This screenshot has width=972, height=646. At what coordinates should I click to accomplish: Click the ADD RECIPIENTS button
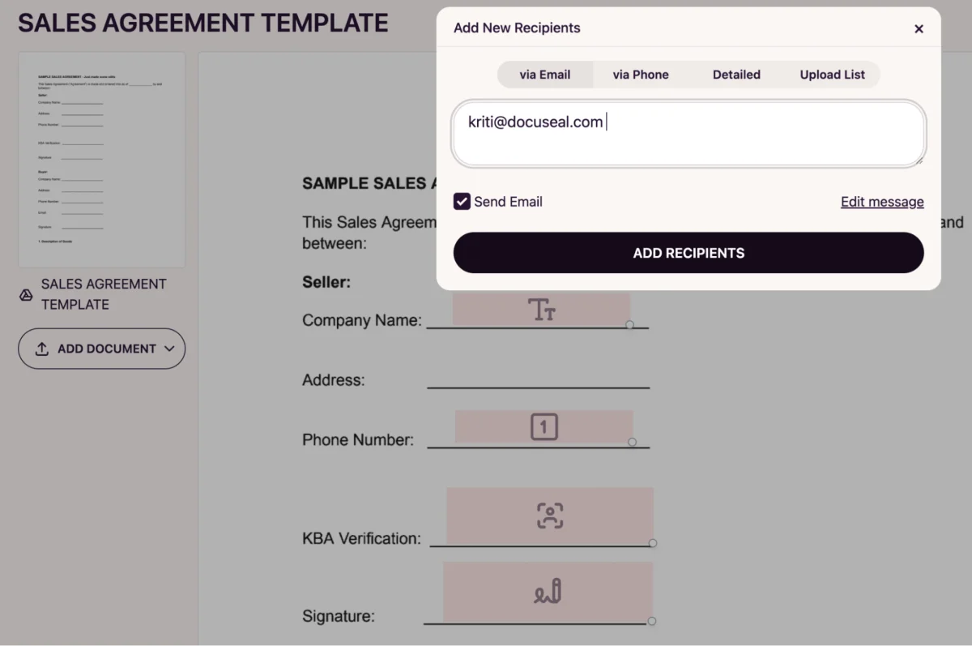click(688, 252)
